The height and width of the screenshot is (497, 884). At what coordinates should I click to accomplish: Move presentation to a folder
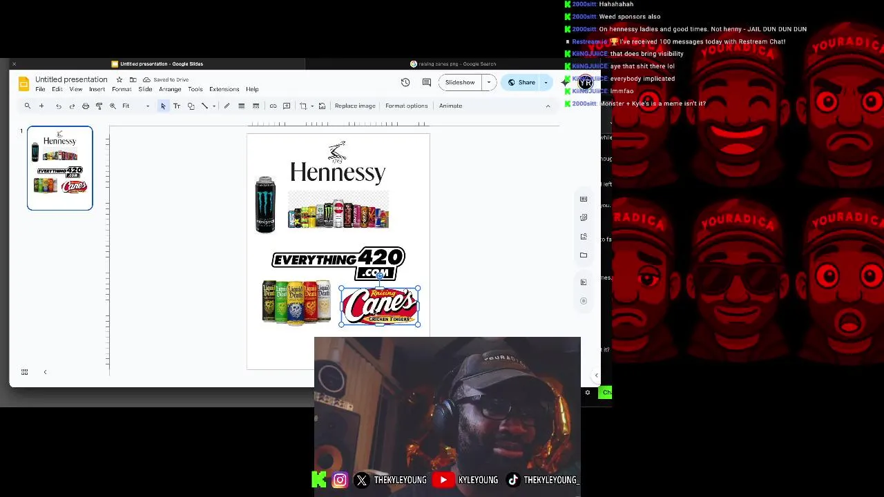coord(133,79)
